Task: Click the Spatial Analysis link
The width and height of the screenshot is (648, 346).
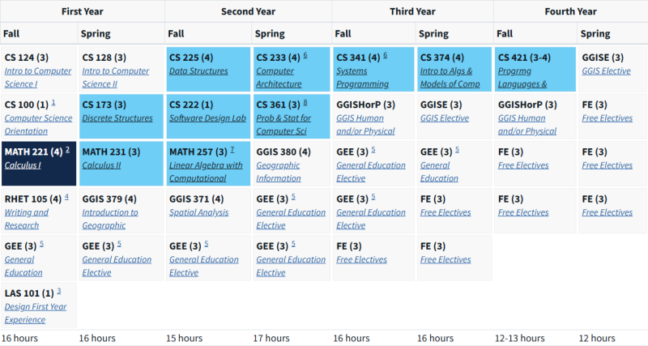Action: [x=198, y=212]
